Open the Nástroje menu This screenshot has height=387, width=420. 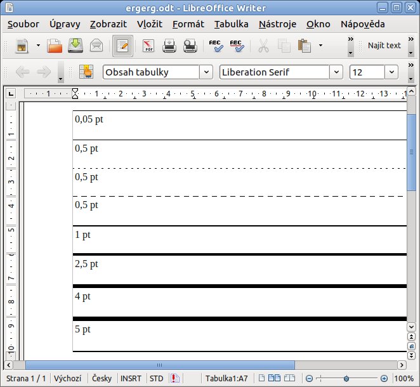point(277,24)
